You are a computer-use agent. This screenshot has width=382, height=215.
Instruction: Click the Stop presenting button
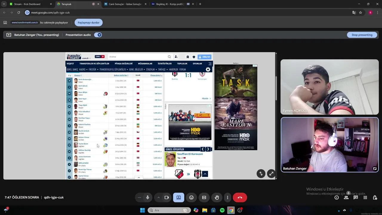click(x=362, y=35)
